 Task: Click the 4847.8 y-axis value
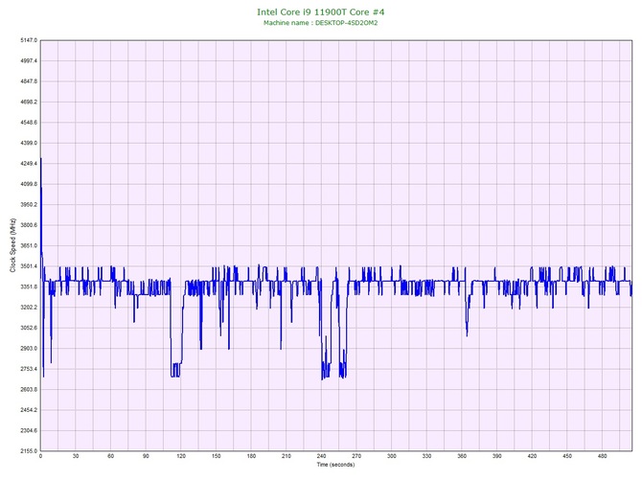tap(29, 81)
